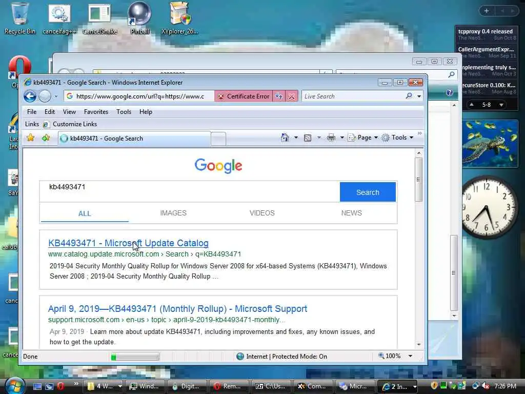Click Customize Links in Links bar

click(x=70, y=124)
